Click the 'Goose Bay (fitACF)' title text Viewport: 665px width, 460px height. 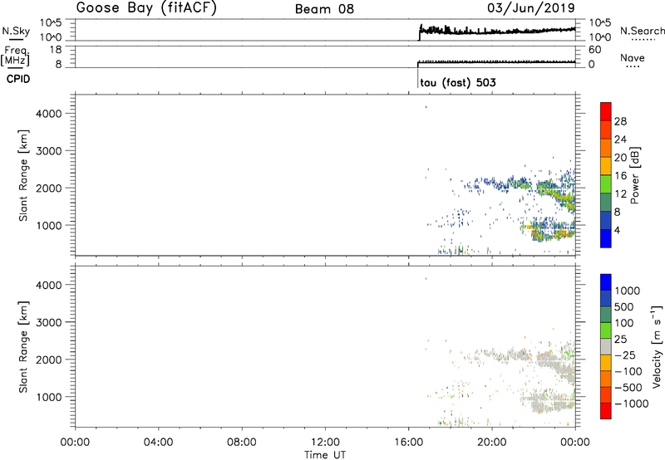146,8
